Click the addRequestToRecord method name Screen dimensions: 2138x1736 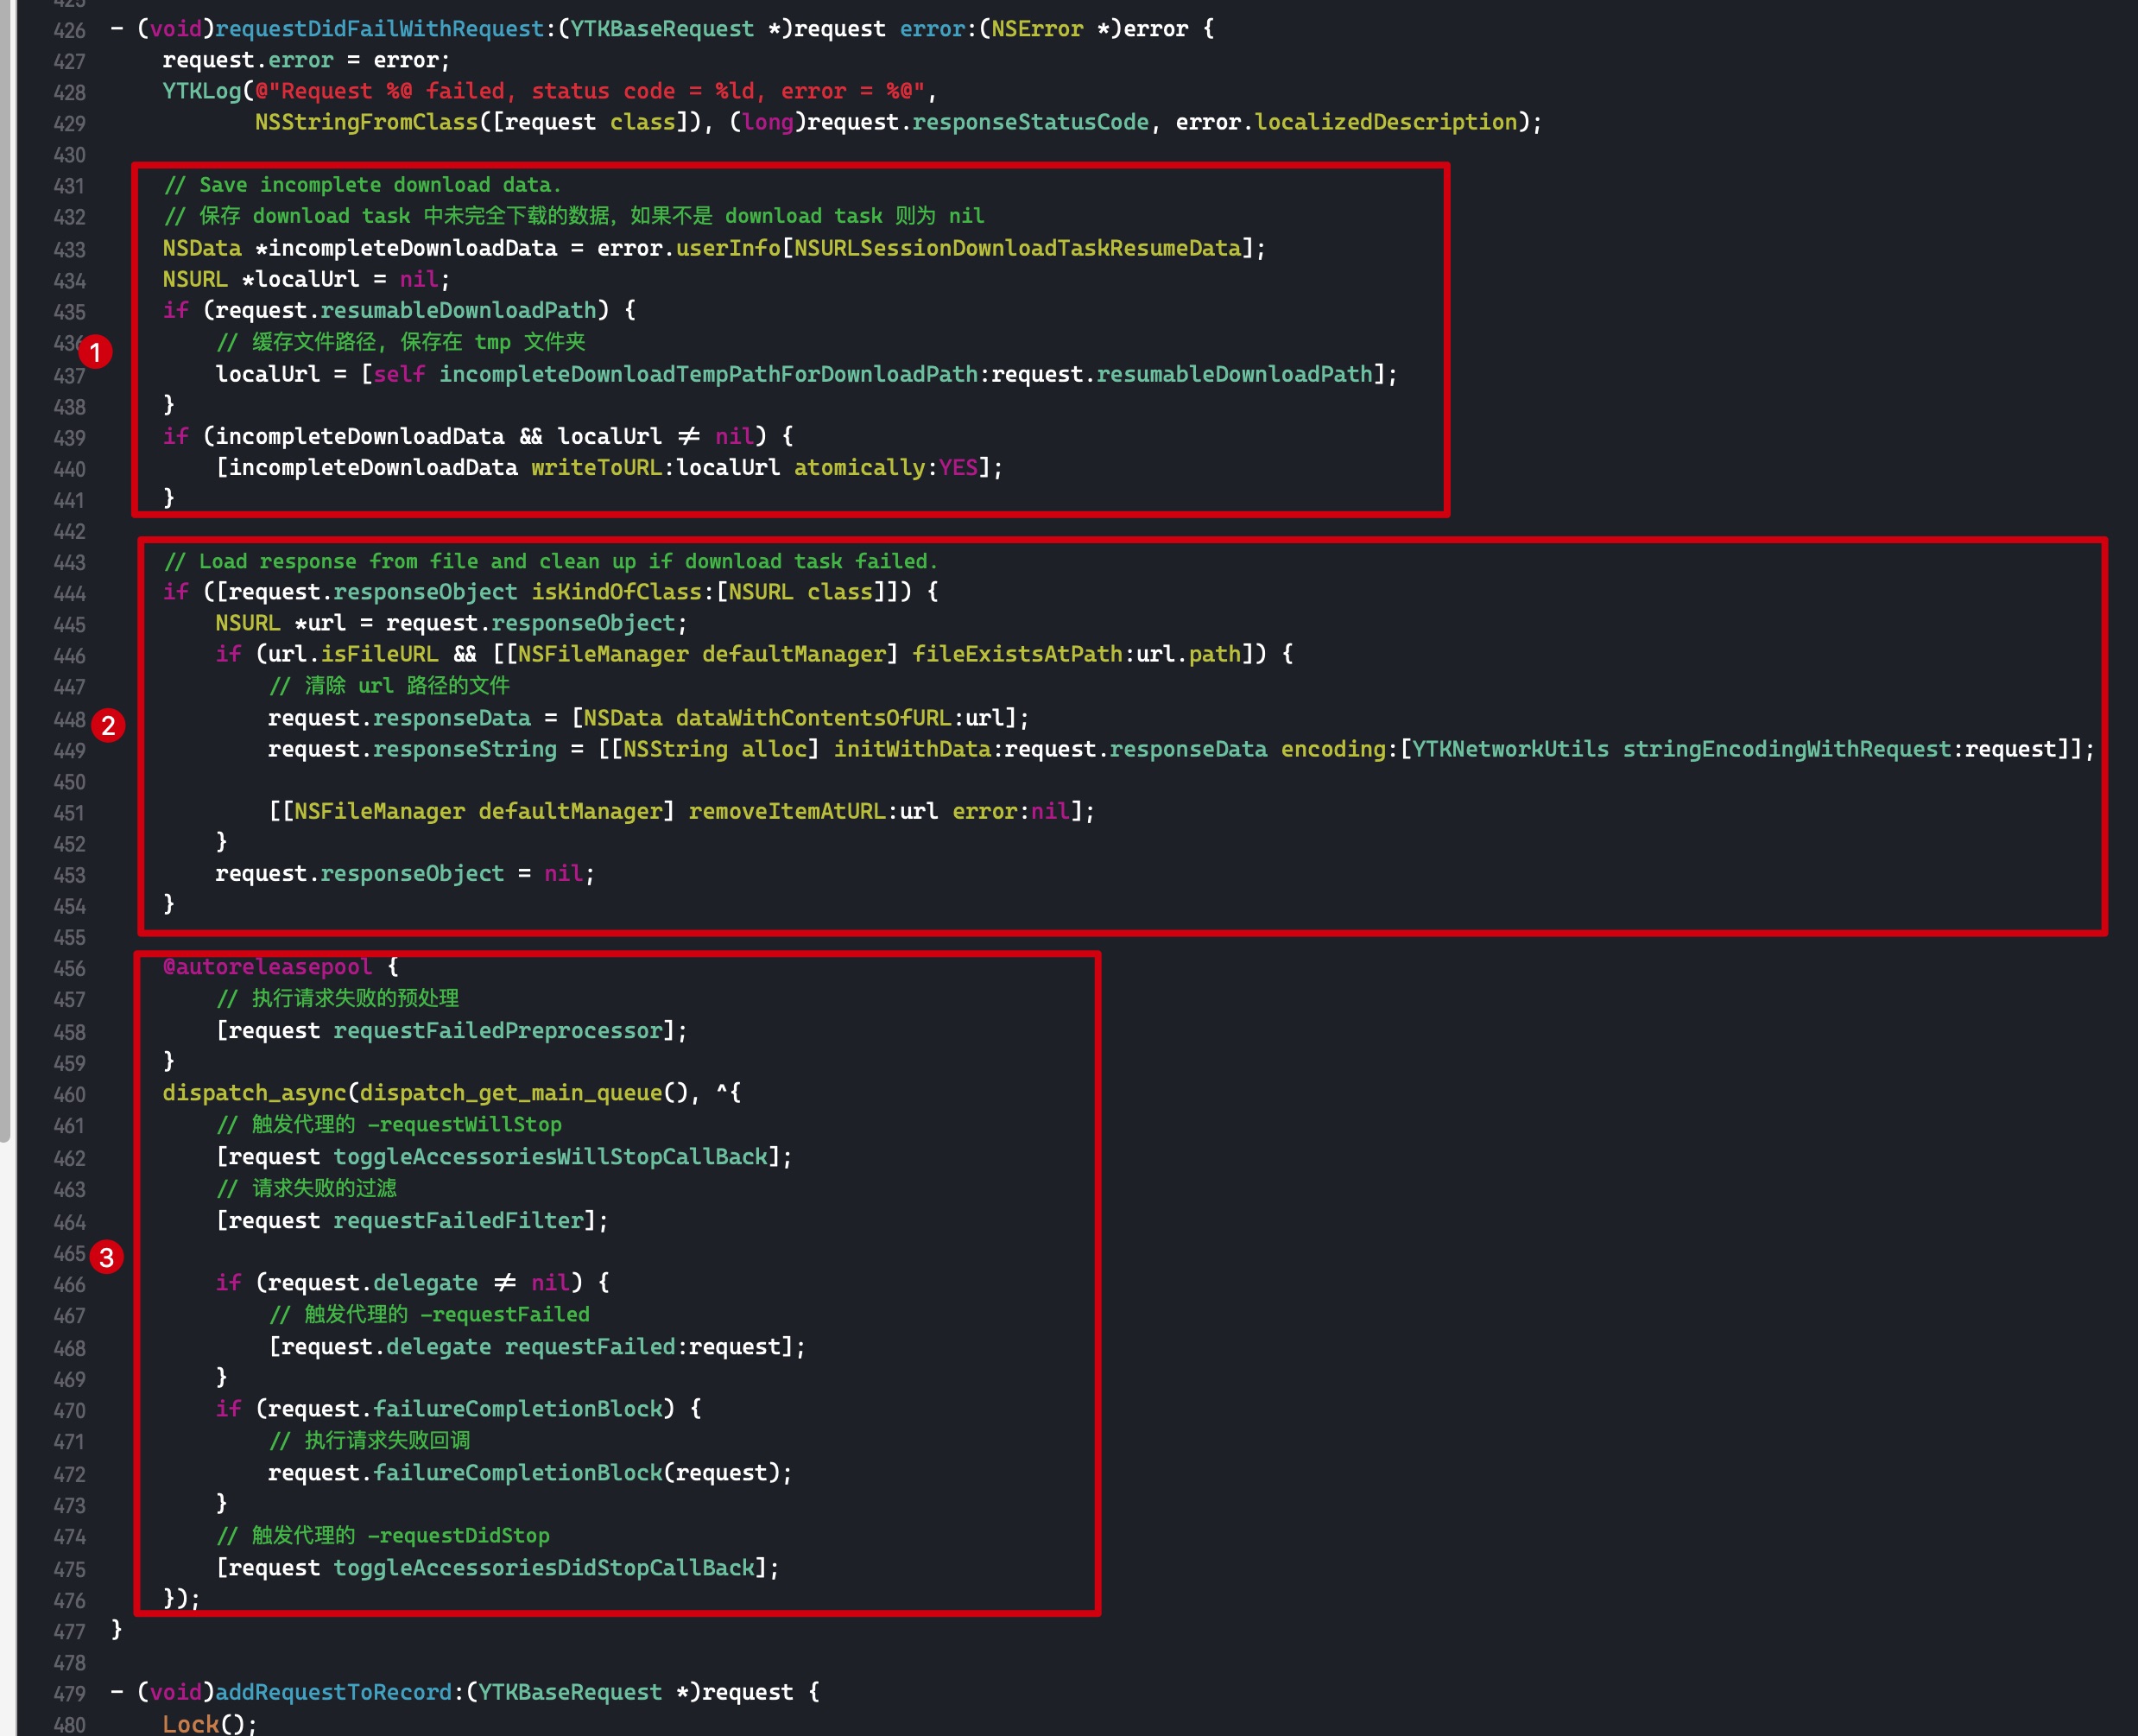click(332, 1692)
